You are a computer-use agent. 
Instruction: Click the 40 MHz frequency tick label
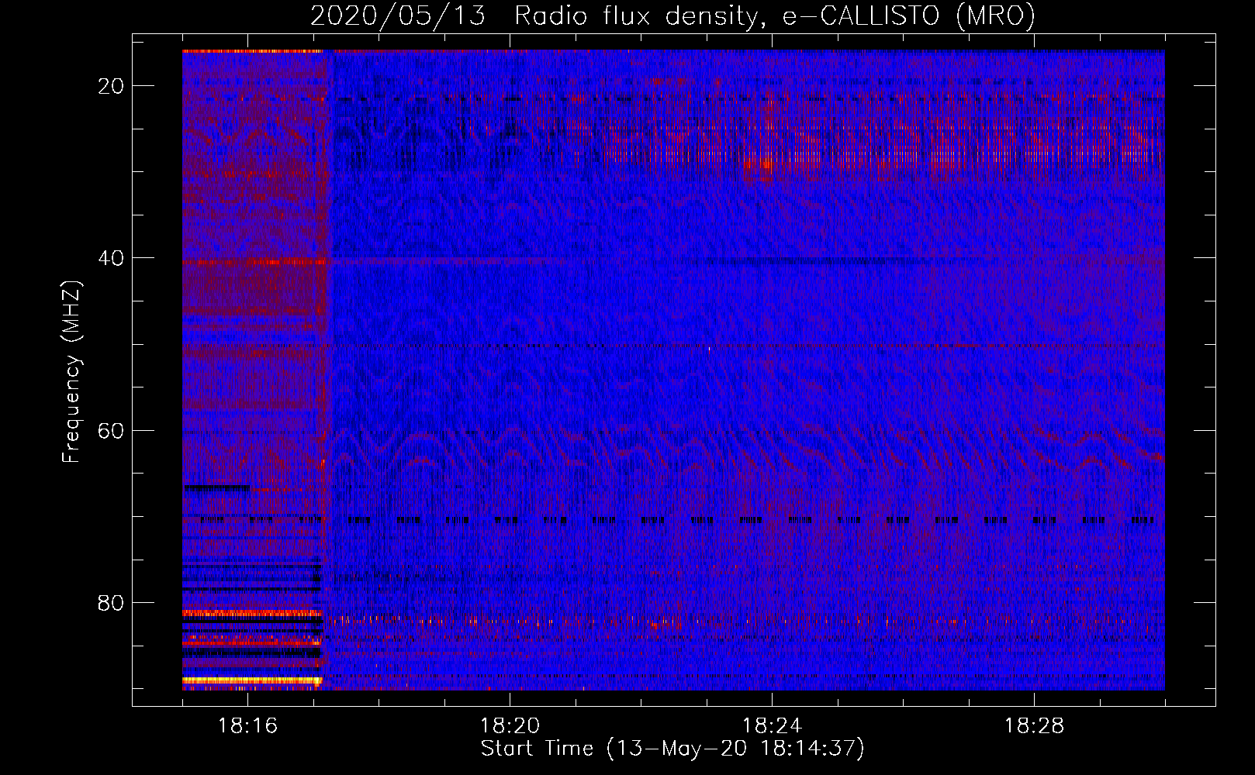(x=111, y=258)
